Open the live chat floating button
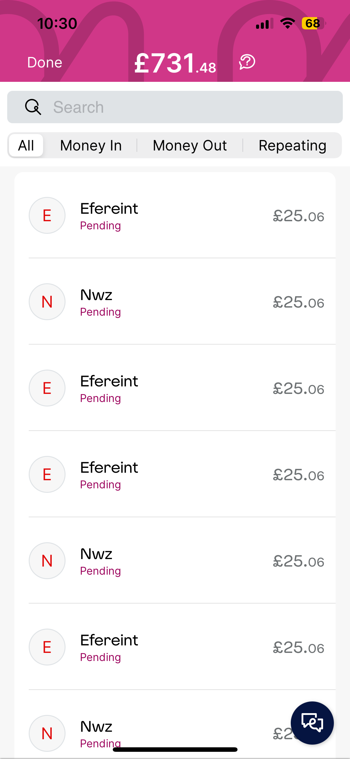350x759 pixels. click(312, 723)
